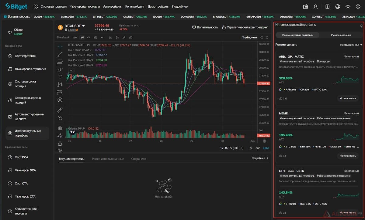The height and width of the screenshot is (220, 365).
Task: Toggle hide all drawings eye icon
Action: tap(60, 150)
